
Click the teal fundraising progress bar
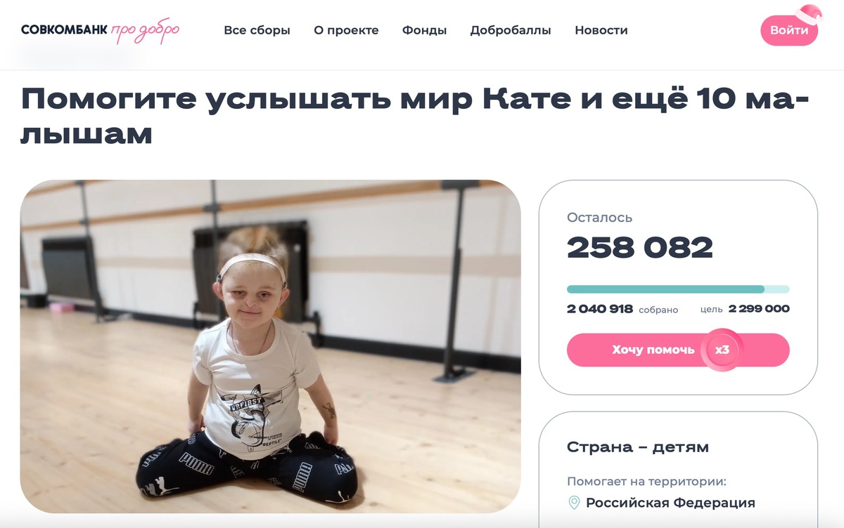678,289
